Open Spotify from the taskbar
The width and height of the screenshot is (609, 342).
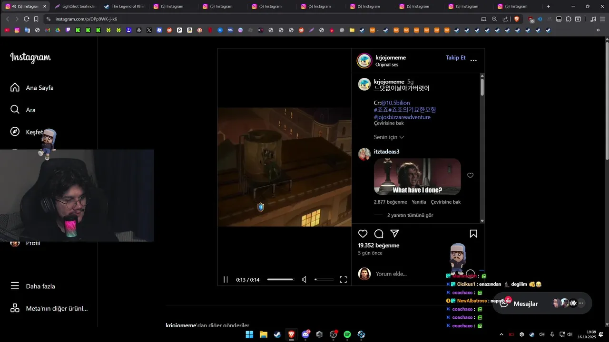(347, 334)
